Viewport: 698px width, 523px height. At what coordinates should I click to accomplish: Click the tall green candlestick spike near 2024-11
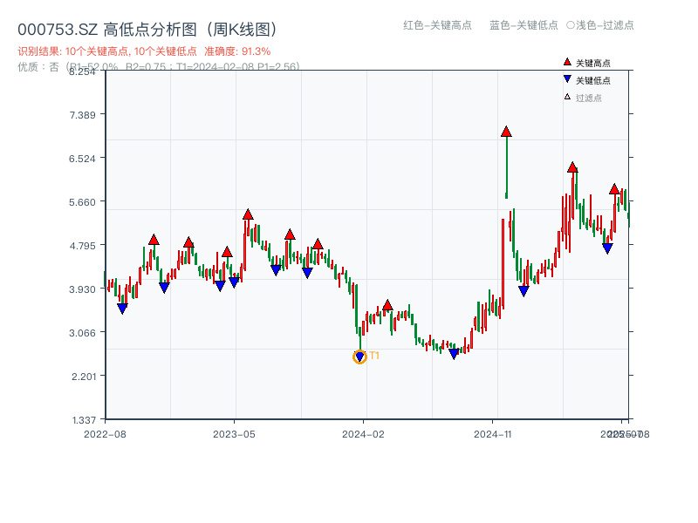(x=507, y=166)
